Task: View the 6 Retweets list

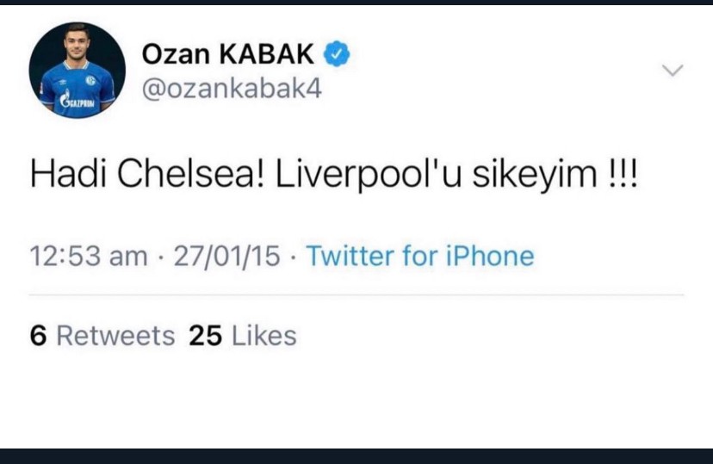Action: (102, 335)
